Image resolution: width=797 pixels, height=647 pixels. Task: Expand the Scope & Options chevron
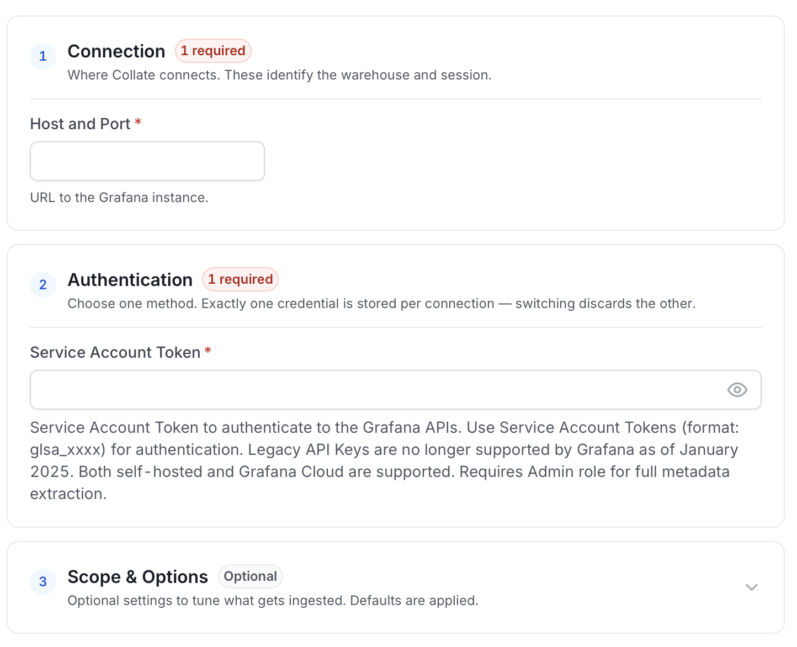coord(751,587)
